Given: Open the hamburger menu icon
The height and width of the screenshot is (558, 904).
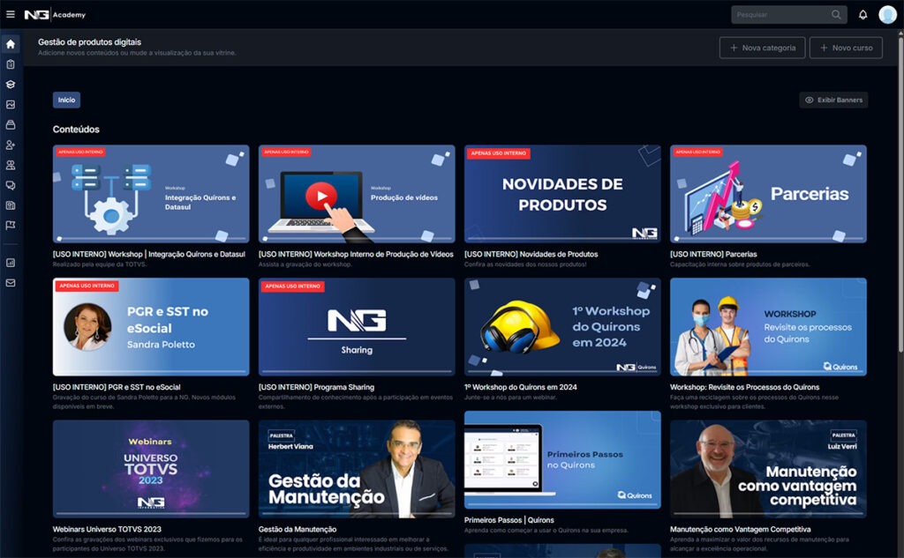Looking at the screenshot, I should tap(11, 14).
